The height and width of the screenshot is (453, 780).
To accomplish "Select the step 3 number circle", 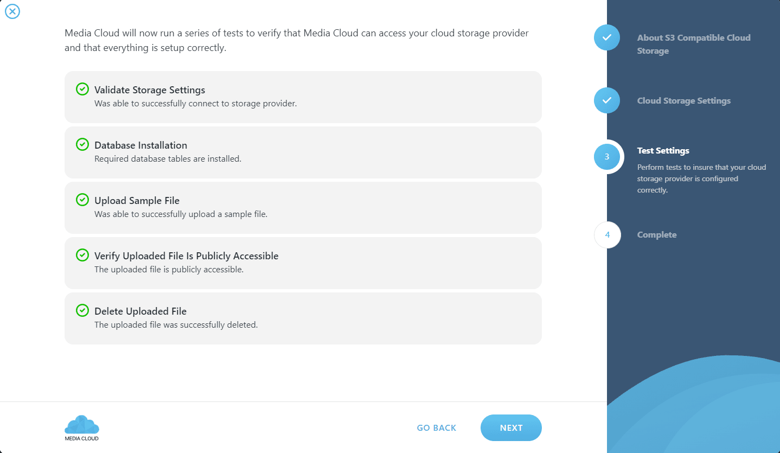I will 607,157.
